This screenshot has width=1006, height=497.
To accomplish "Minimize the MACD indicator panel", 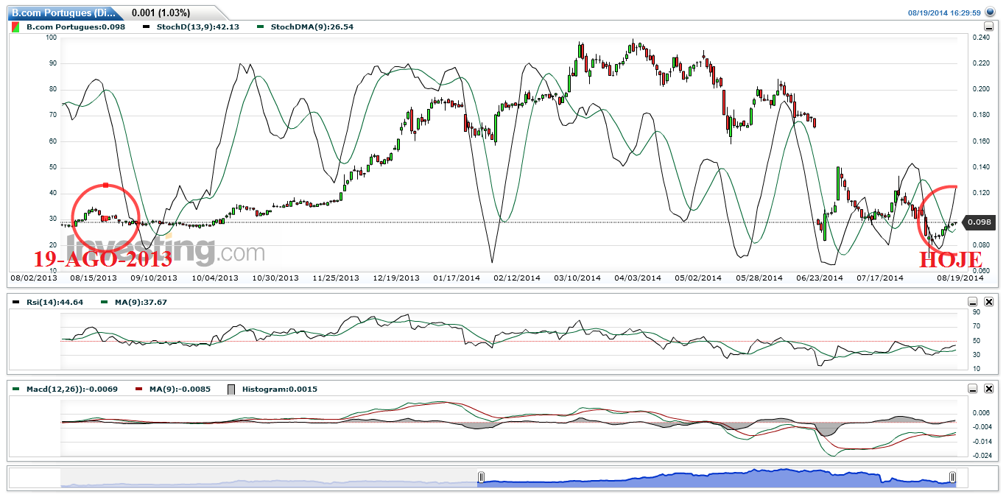I will [972, 389].
